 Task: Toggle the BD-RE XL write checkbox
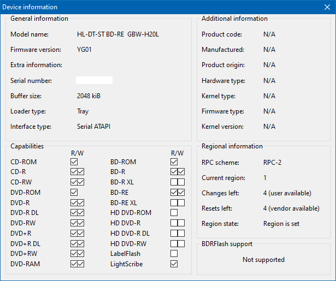click(x=181, y=202)
